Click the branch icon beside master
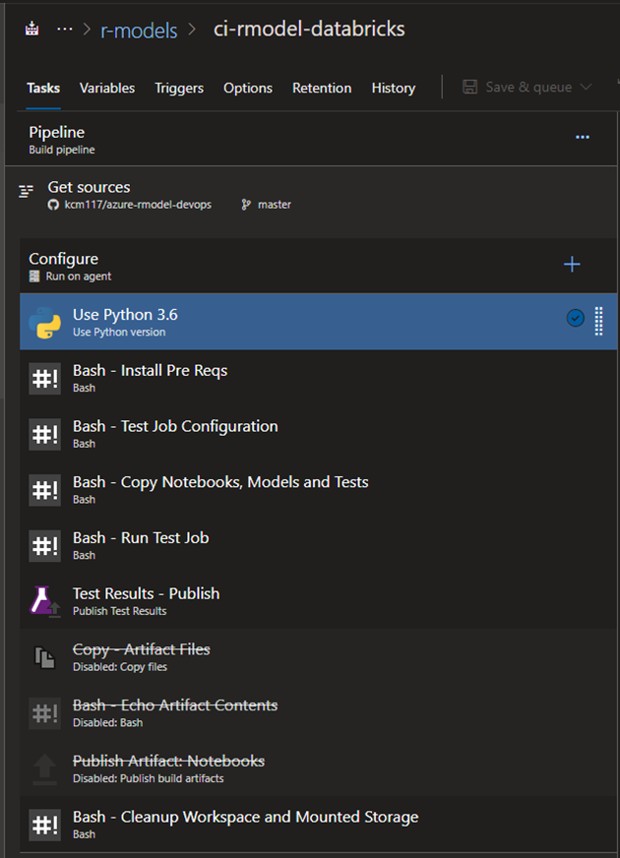Viewport: 620px width, 858px height. tap(246, 205)
